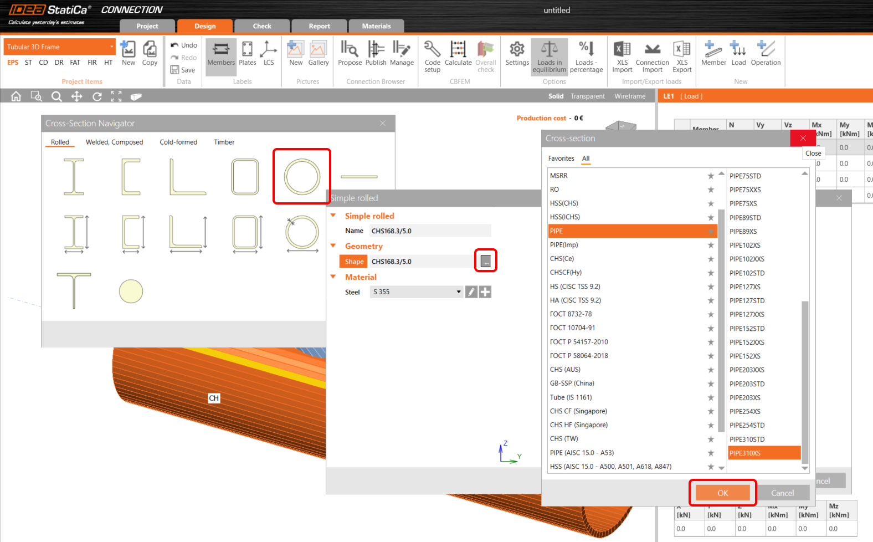Click the home view icon
The image size is (873, 542).
coord(16,96)
